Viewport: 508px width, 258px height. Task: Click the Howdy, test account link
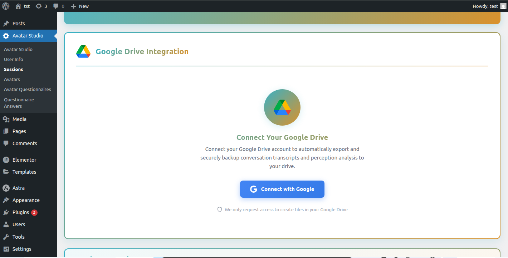pos(485,6)
